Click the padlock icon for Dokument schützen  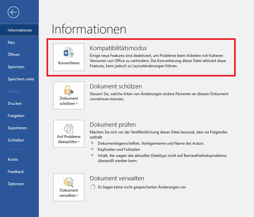pyautogui.click(x=69, y=91)
